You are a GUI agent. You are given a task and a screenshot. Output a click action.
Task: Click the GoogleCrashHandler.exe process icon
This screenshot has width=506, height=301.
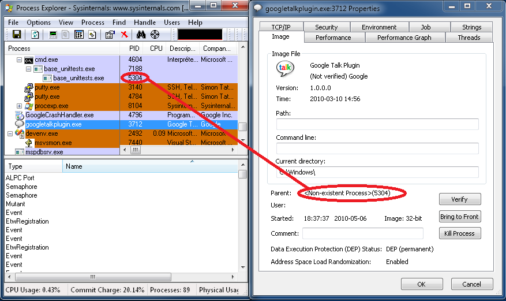pyautogui.click(x=20, y=115)
